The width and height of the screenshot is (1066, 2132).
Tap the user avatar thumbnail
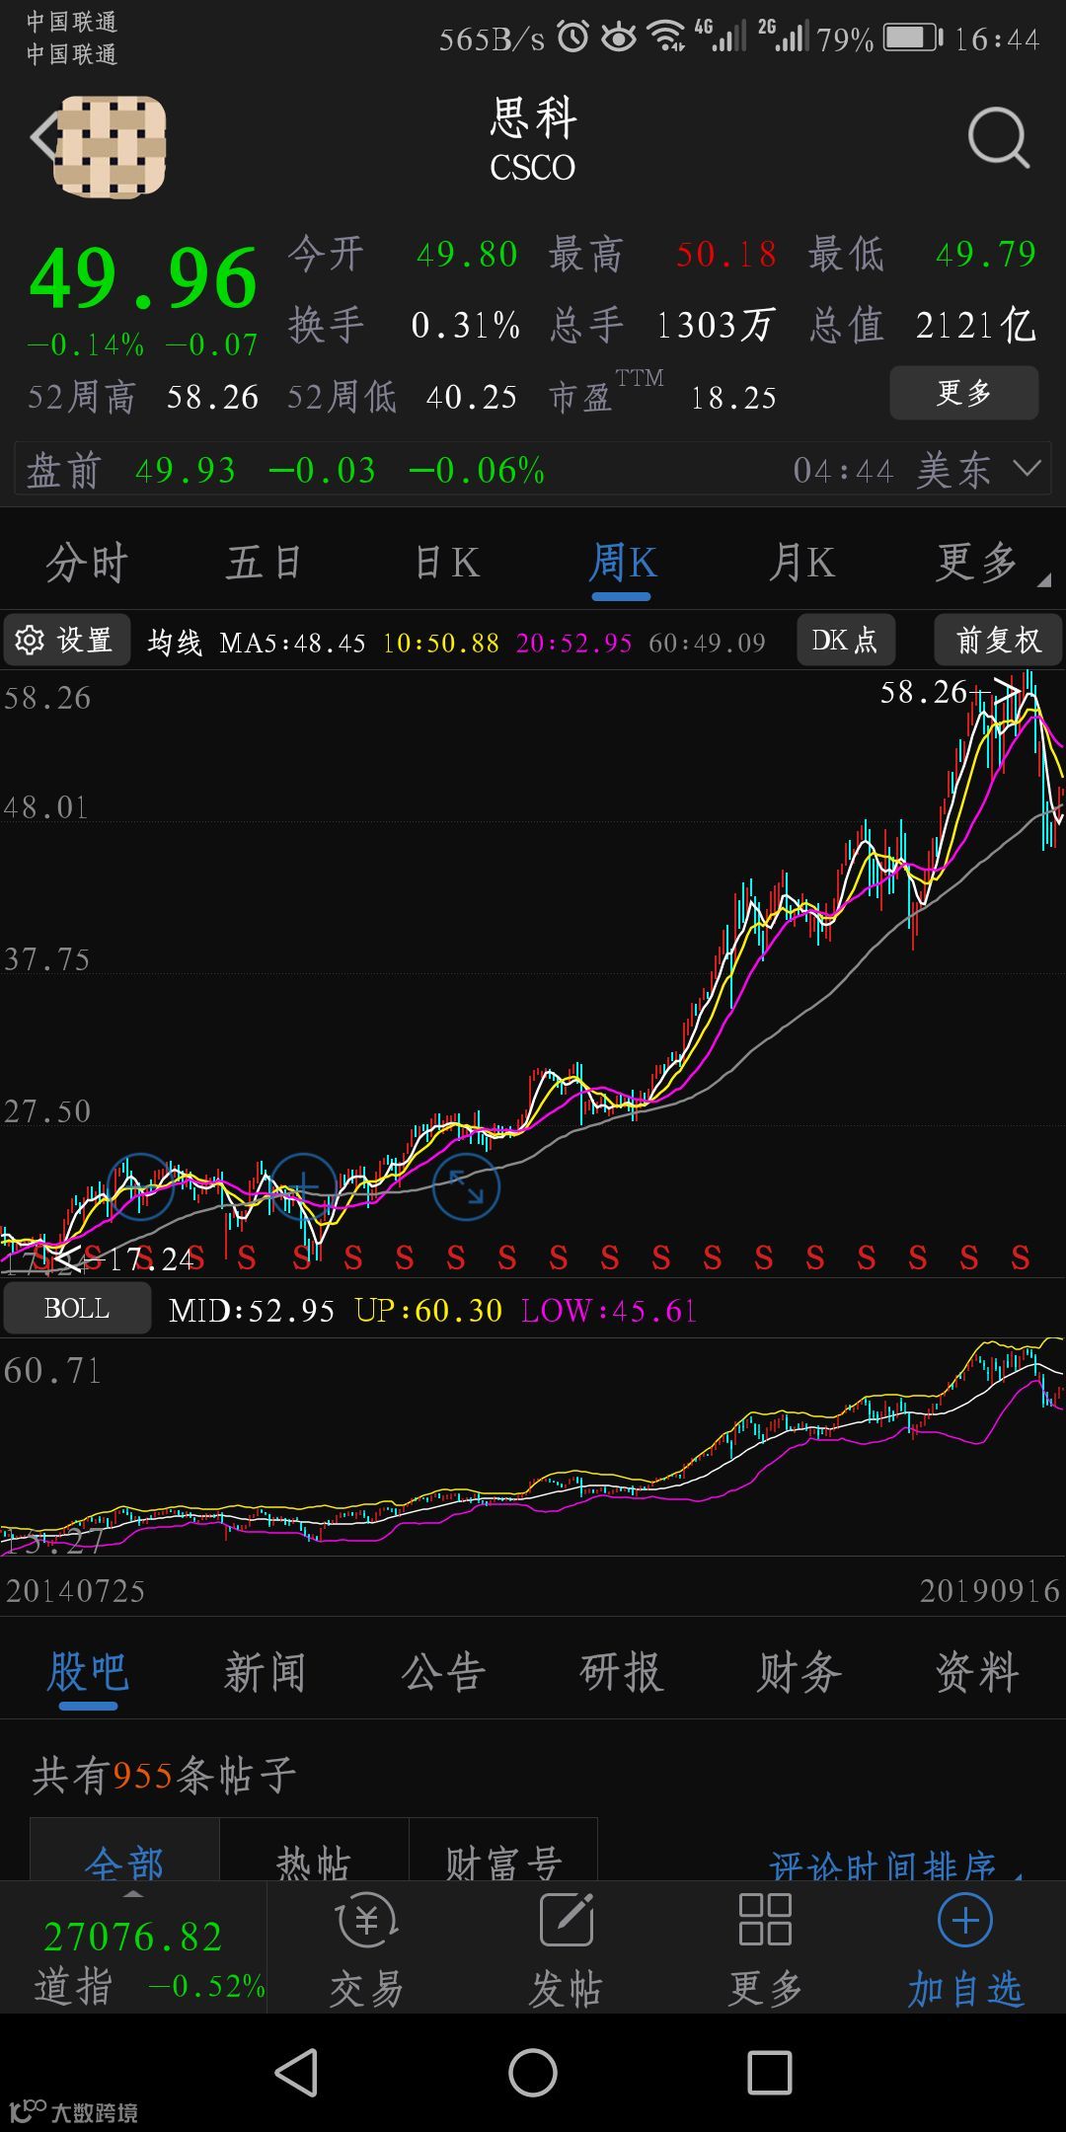[x=111, y=145]
